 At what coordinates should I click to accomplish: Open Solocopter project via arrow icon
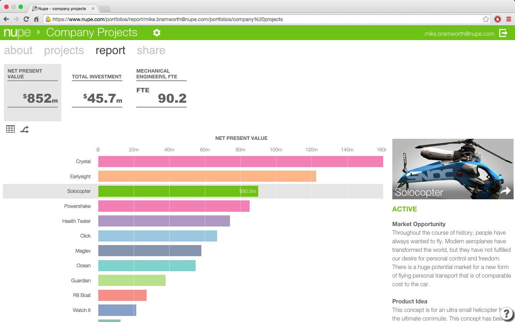[505, 191]
